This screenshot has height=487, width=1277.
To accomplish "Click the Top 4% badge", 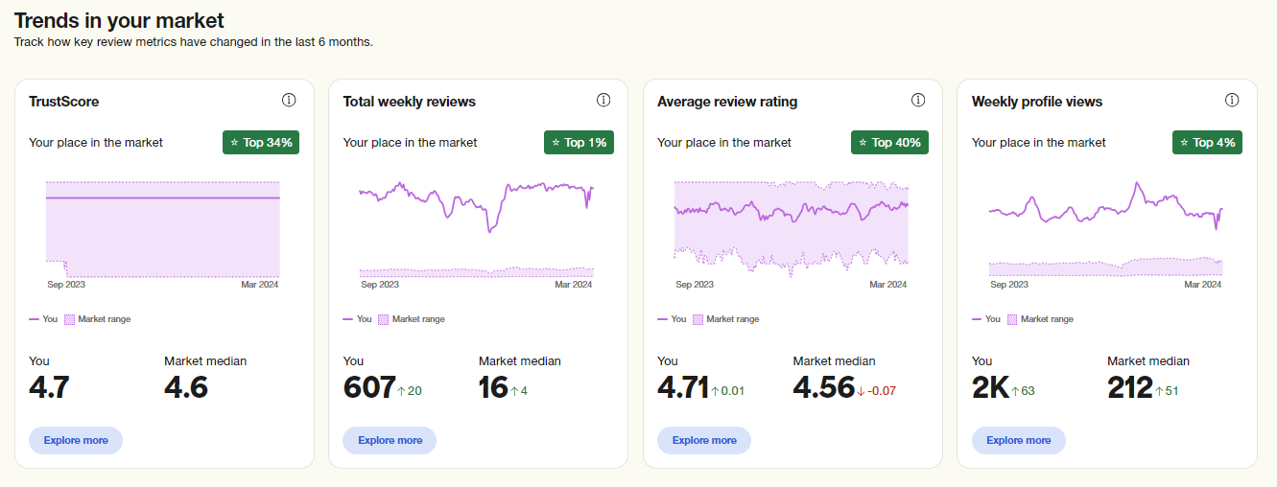I will pyautogui.click(x=1207, y=142).
